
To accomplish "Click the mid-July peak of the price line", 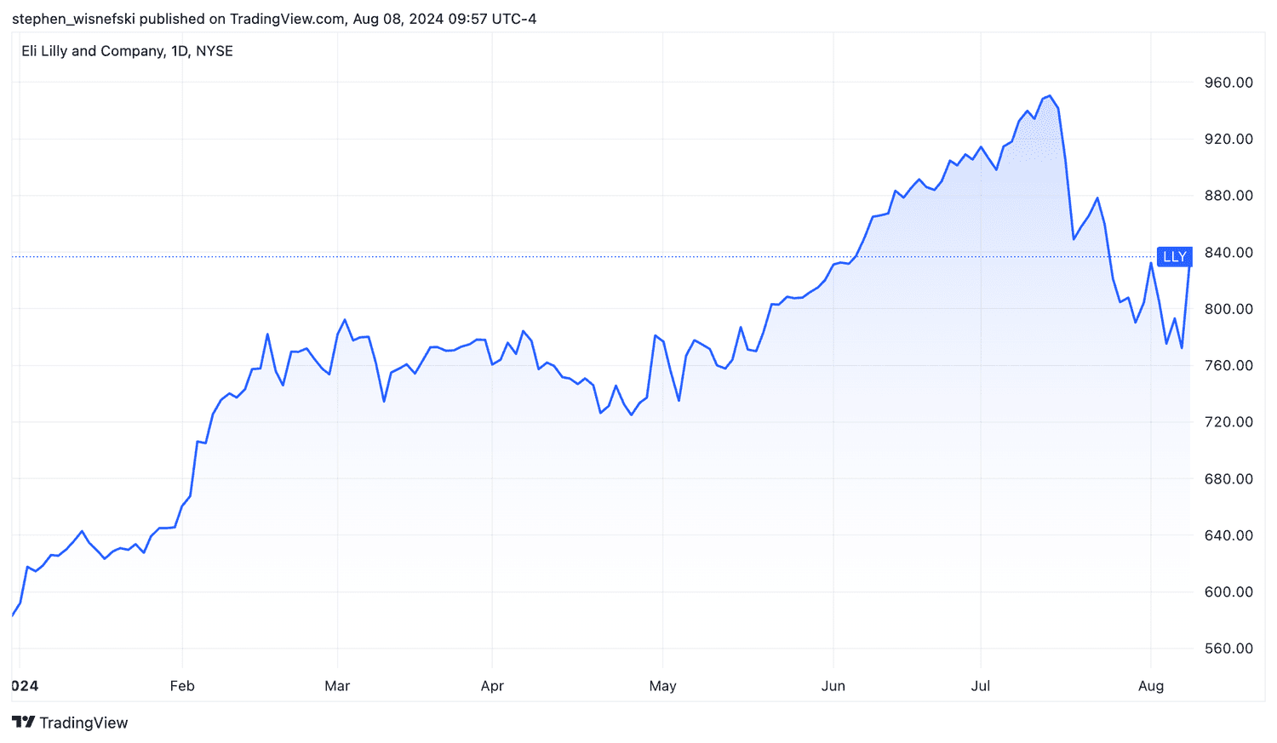I will tap(1050, 96).
